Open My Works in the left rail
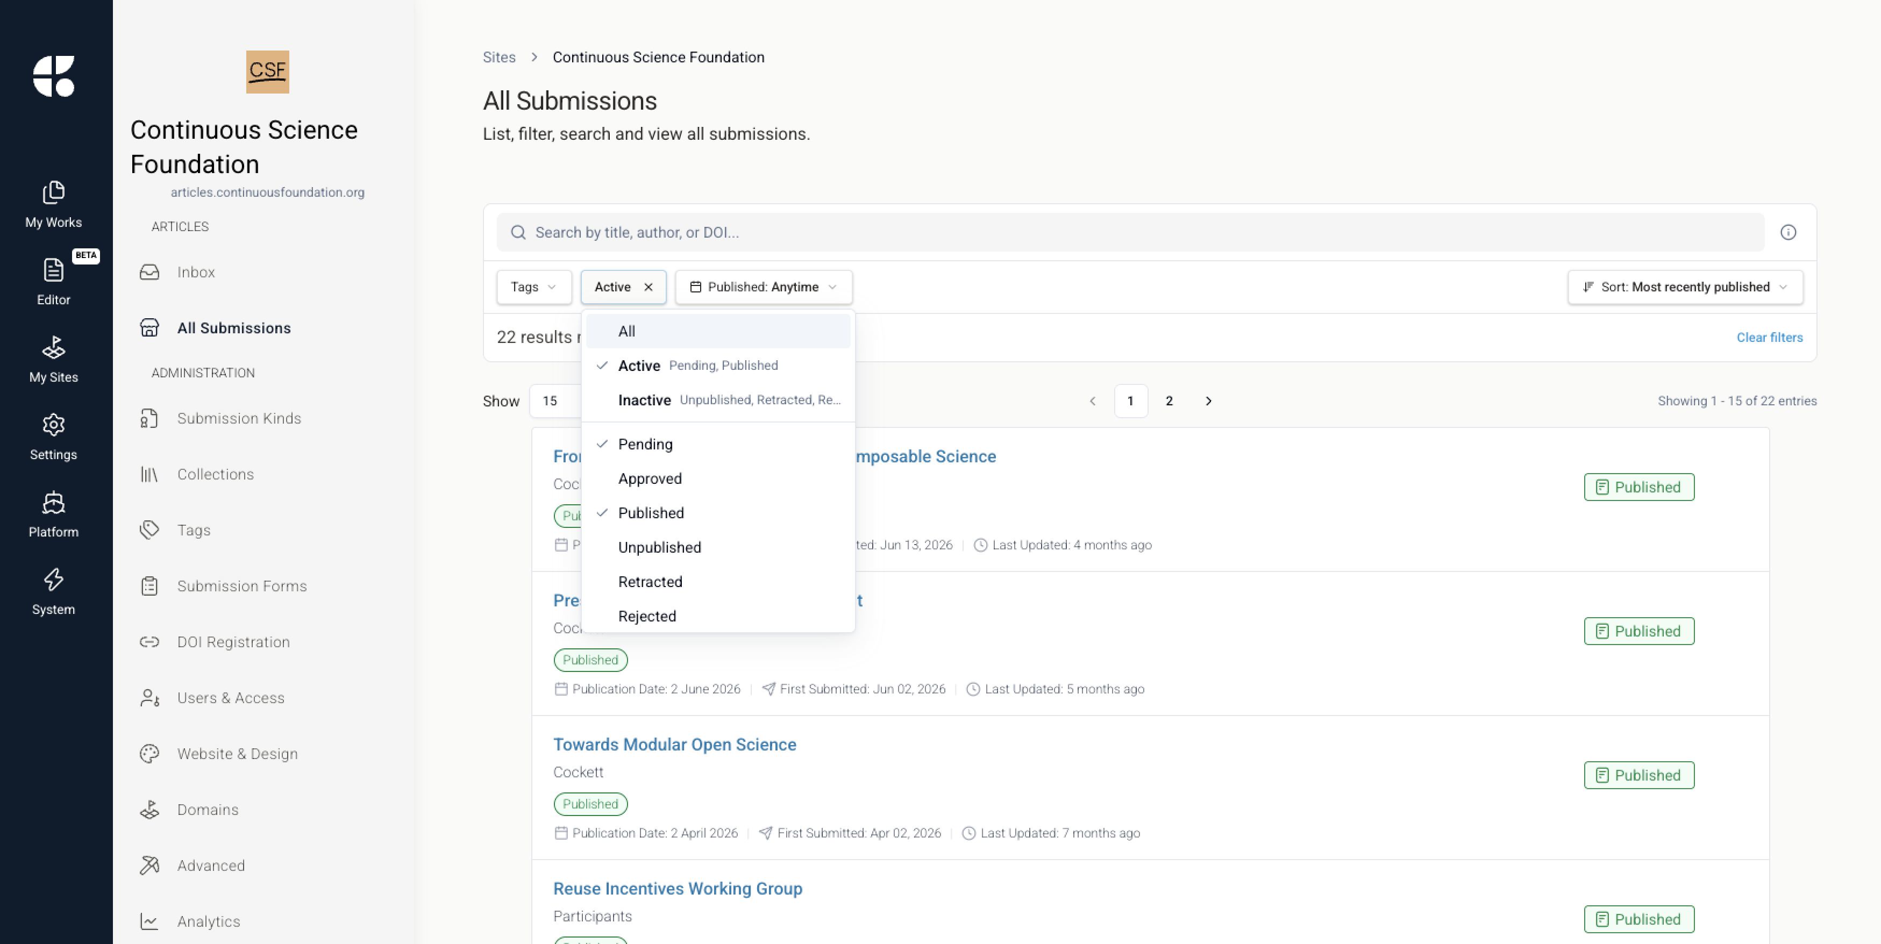The image size is (1881, 944). [x=53, y=205]
